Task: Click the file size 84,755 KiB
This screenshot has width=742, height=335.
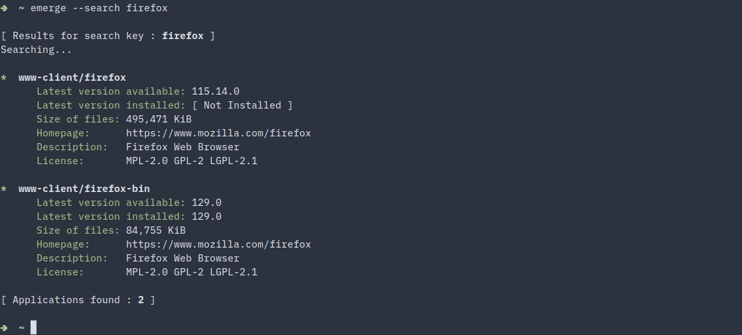Action: click(156, 230)
